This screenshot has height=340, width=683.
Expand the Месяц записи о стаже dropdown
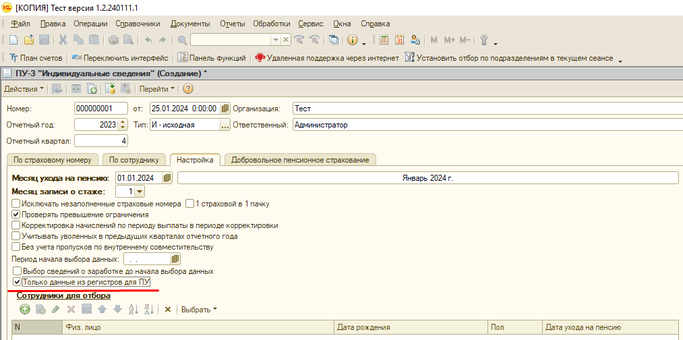(140, 192)
